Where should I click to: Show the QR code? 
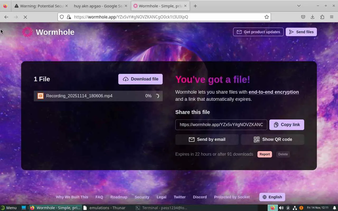coord(273,140)
